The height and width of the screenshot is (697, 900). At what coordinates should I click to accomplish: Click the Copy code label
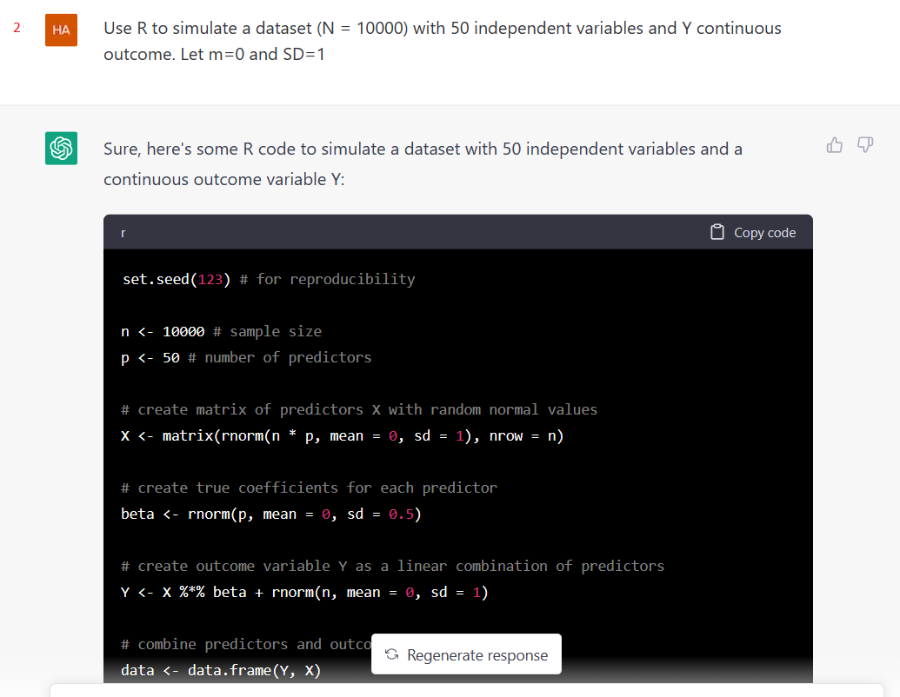pos(764,232)
